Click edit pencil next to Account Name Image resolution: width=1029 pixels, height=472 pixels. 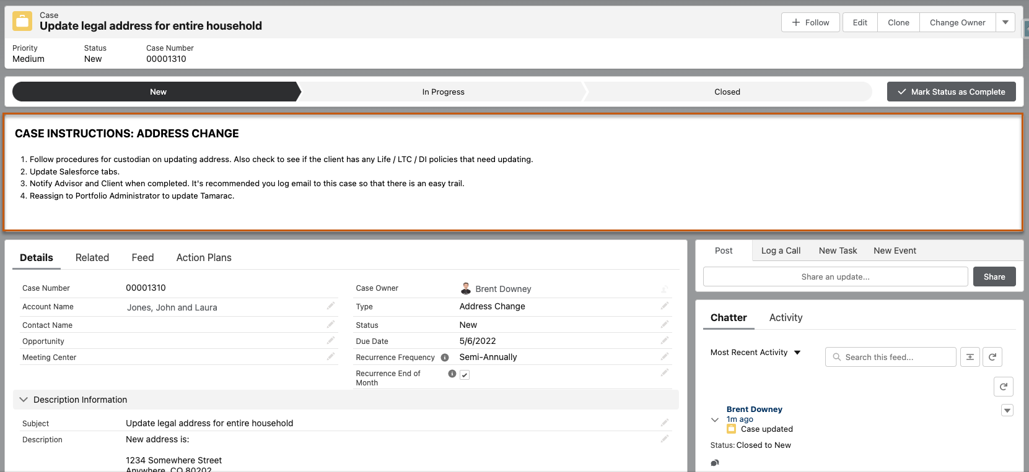click(x=331, y=306)
